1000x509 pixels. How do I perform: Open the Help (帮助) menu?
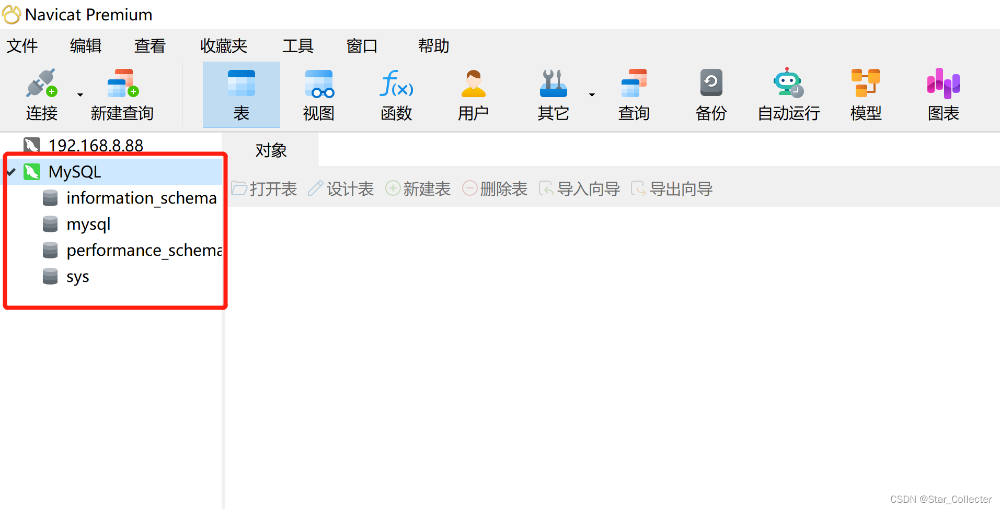click(x=434, y=46)
